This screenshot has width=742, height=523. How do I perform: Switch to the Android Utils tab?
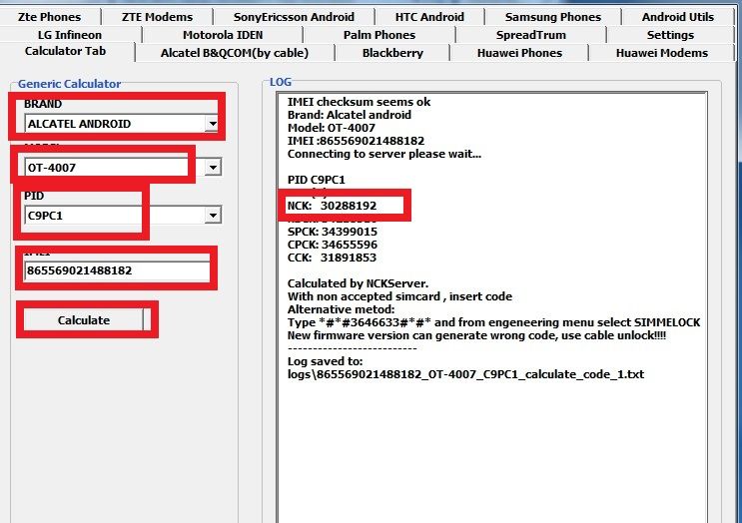pyautogui.click(x=677, y=17)
